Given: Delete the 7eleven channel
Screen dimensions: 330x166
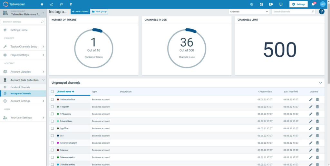Looking at the screenshot, I should click(x=317, y=150).
